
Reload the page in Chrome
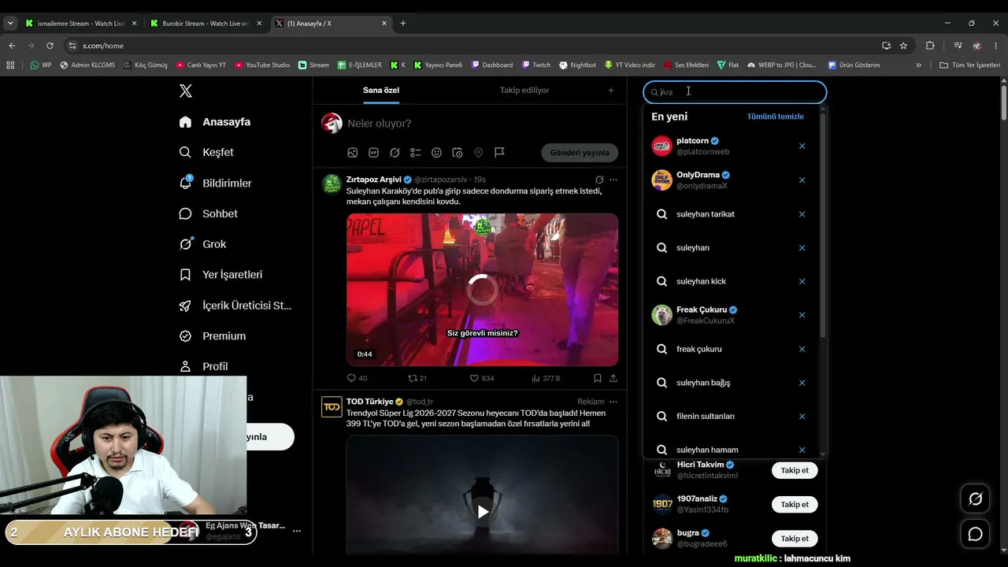click(50, 46)
